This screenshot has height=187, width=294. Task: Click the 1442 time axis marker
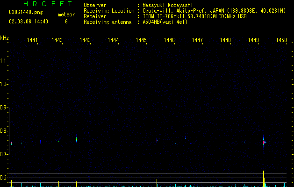coord(57,40)
